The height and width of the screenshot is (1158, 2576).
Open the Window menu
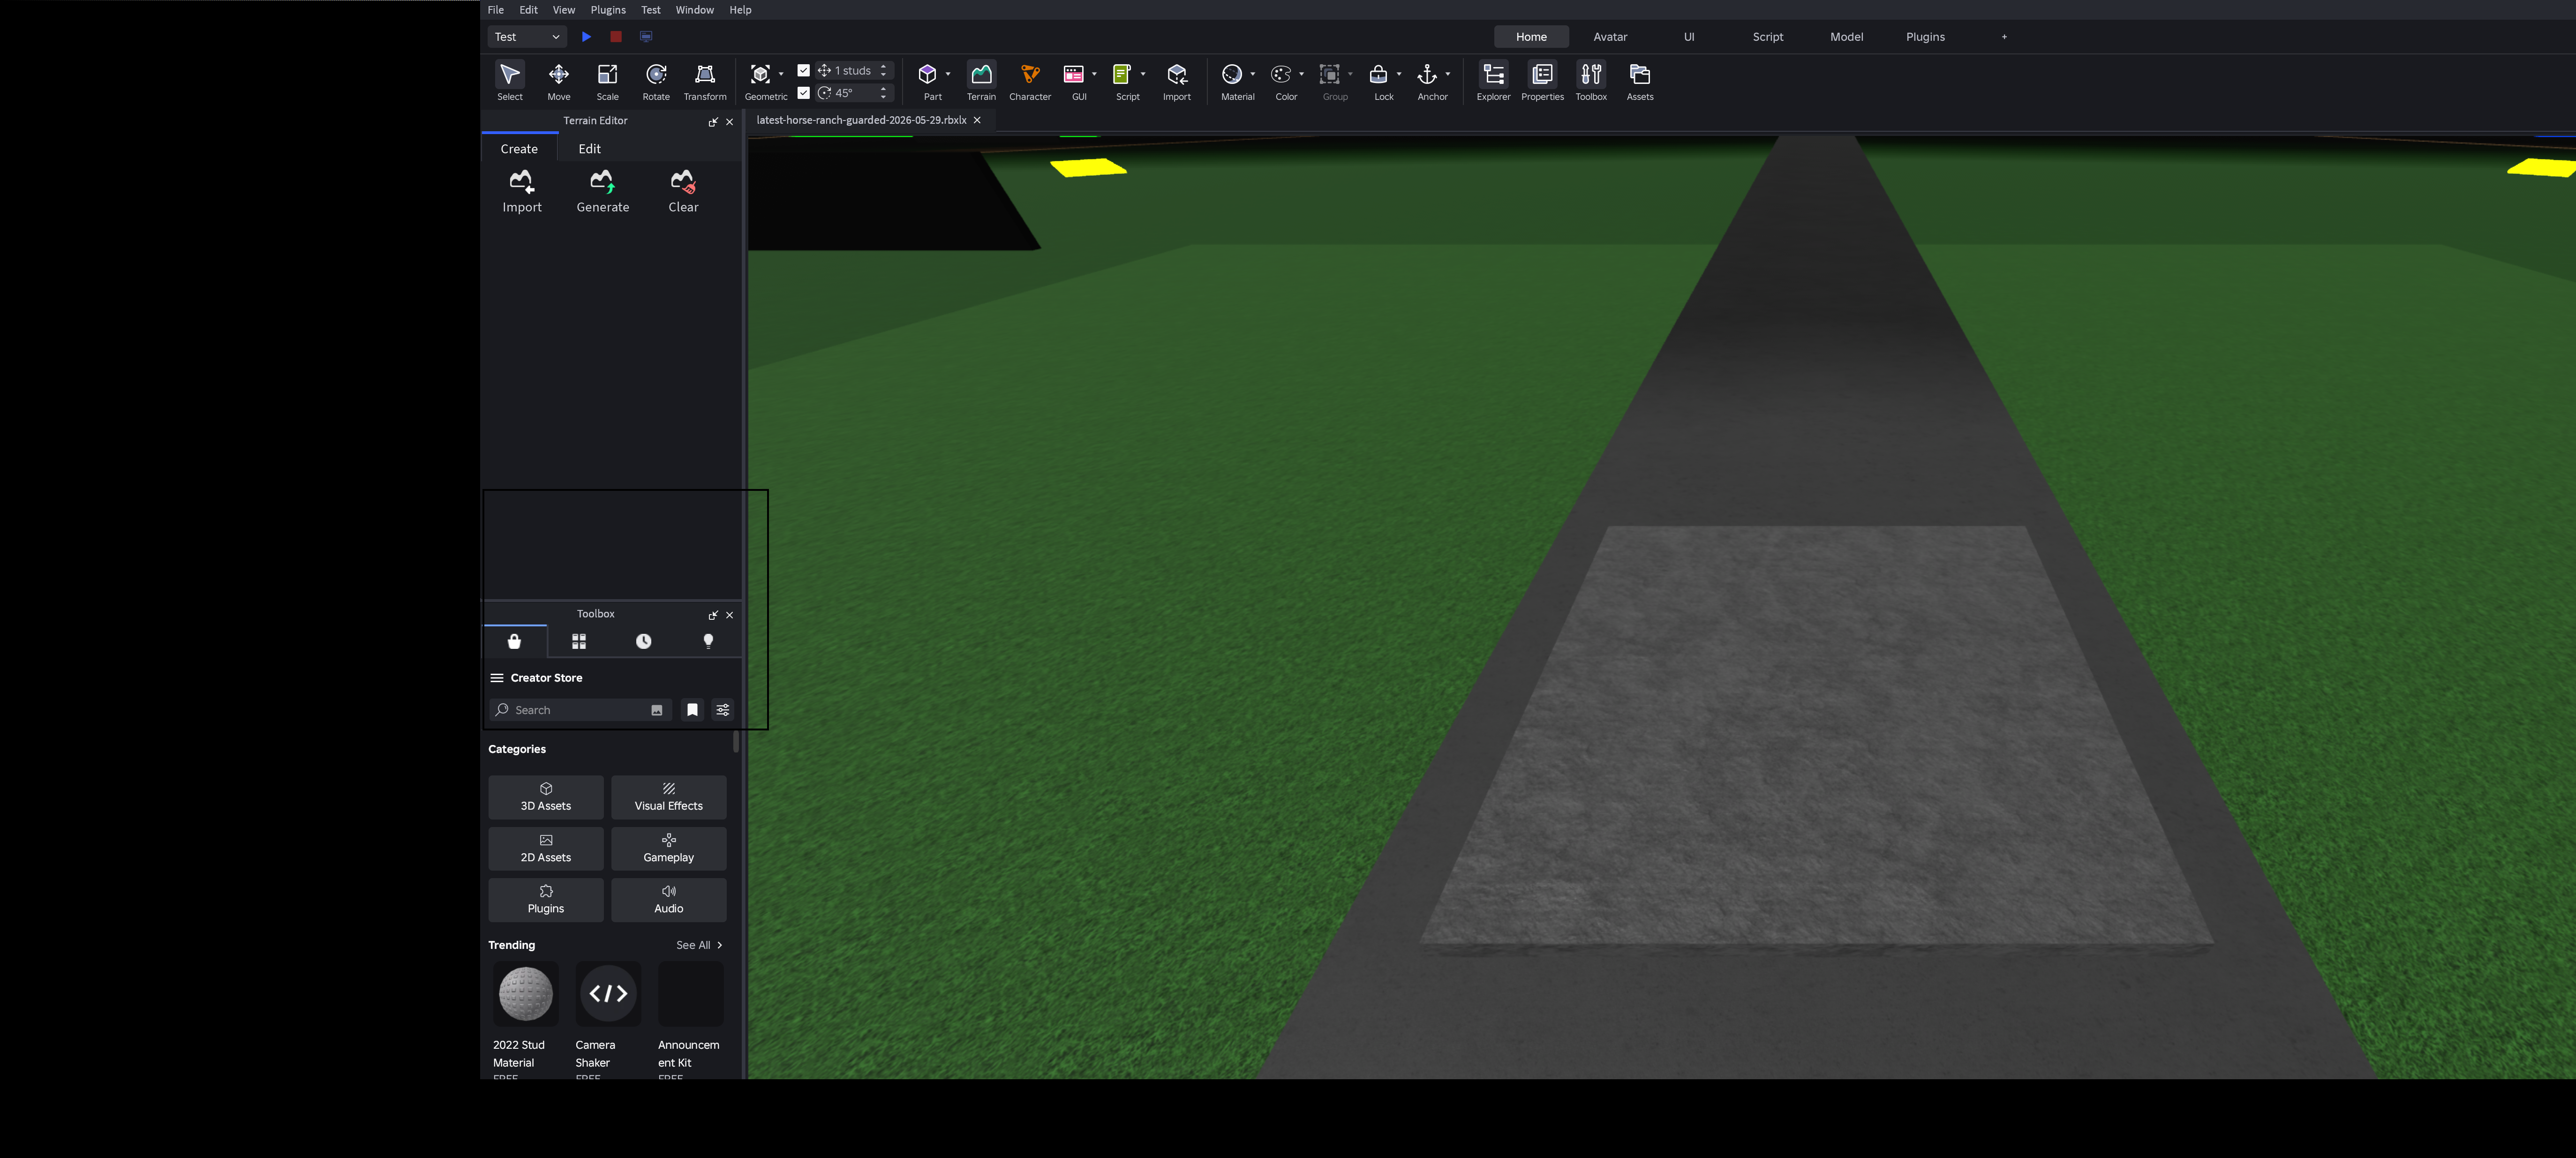695,10
